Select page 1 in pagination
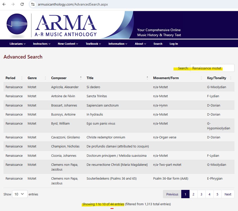The width and height of the screenshot is (238, 211). 185,194
